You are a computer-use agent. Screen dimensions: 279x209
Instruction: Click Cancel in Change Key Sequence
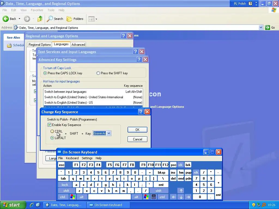point(137,139)
